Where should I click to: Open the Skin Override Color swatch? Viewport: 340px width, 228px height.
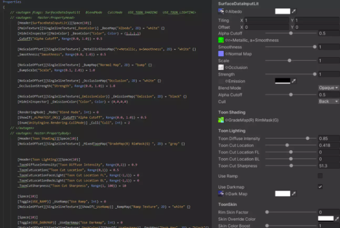tap(326, 219)
